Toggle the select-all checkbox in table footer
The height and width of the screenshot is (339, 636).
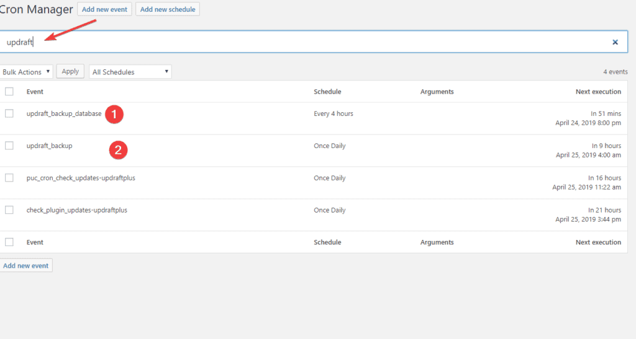(9, 242)
